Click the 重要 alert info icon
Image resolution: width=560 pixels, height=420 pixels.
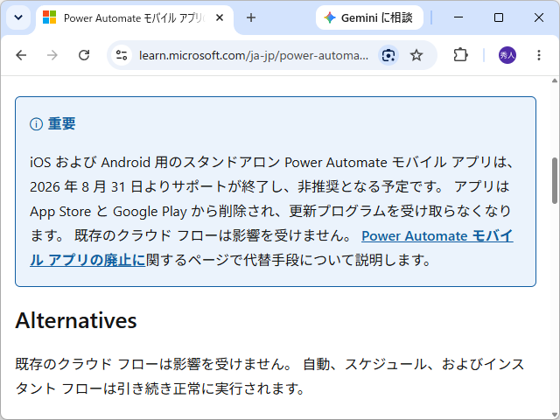pyautogui.click(x=36, y=124)
